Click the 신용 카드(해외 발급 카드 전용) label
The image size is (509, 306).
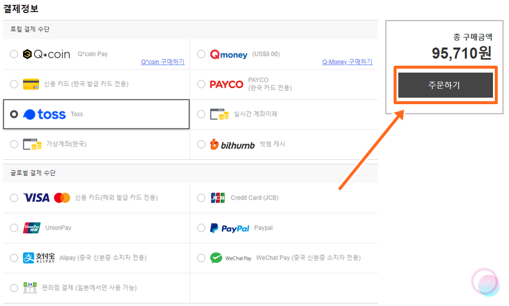116,198
